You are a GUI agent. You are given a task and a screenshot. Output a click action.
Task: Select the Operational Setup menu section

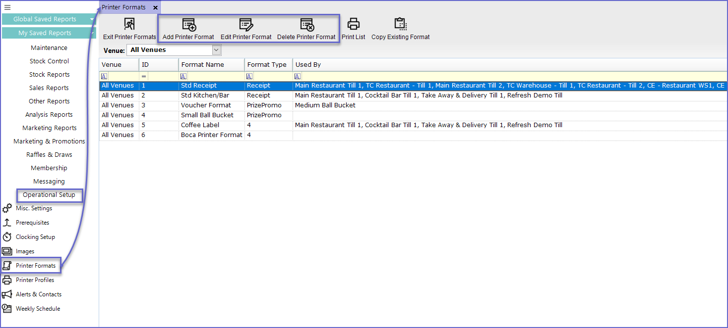[49, 195]
